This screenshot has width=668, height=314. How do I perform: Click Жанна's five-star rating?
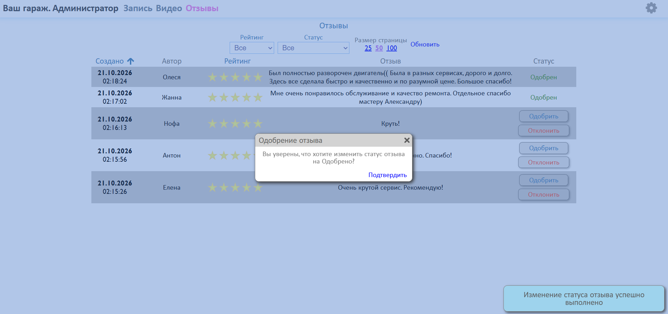(x=235, y=97)
